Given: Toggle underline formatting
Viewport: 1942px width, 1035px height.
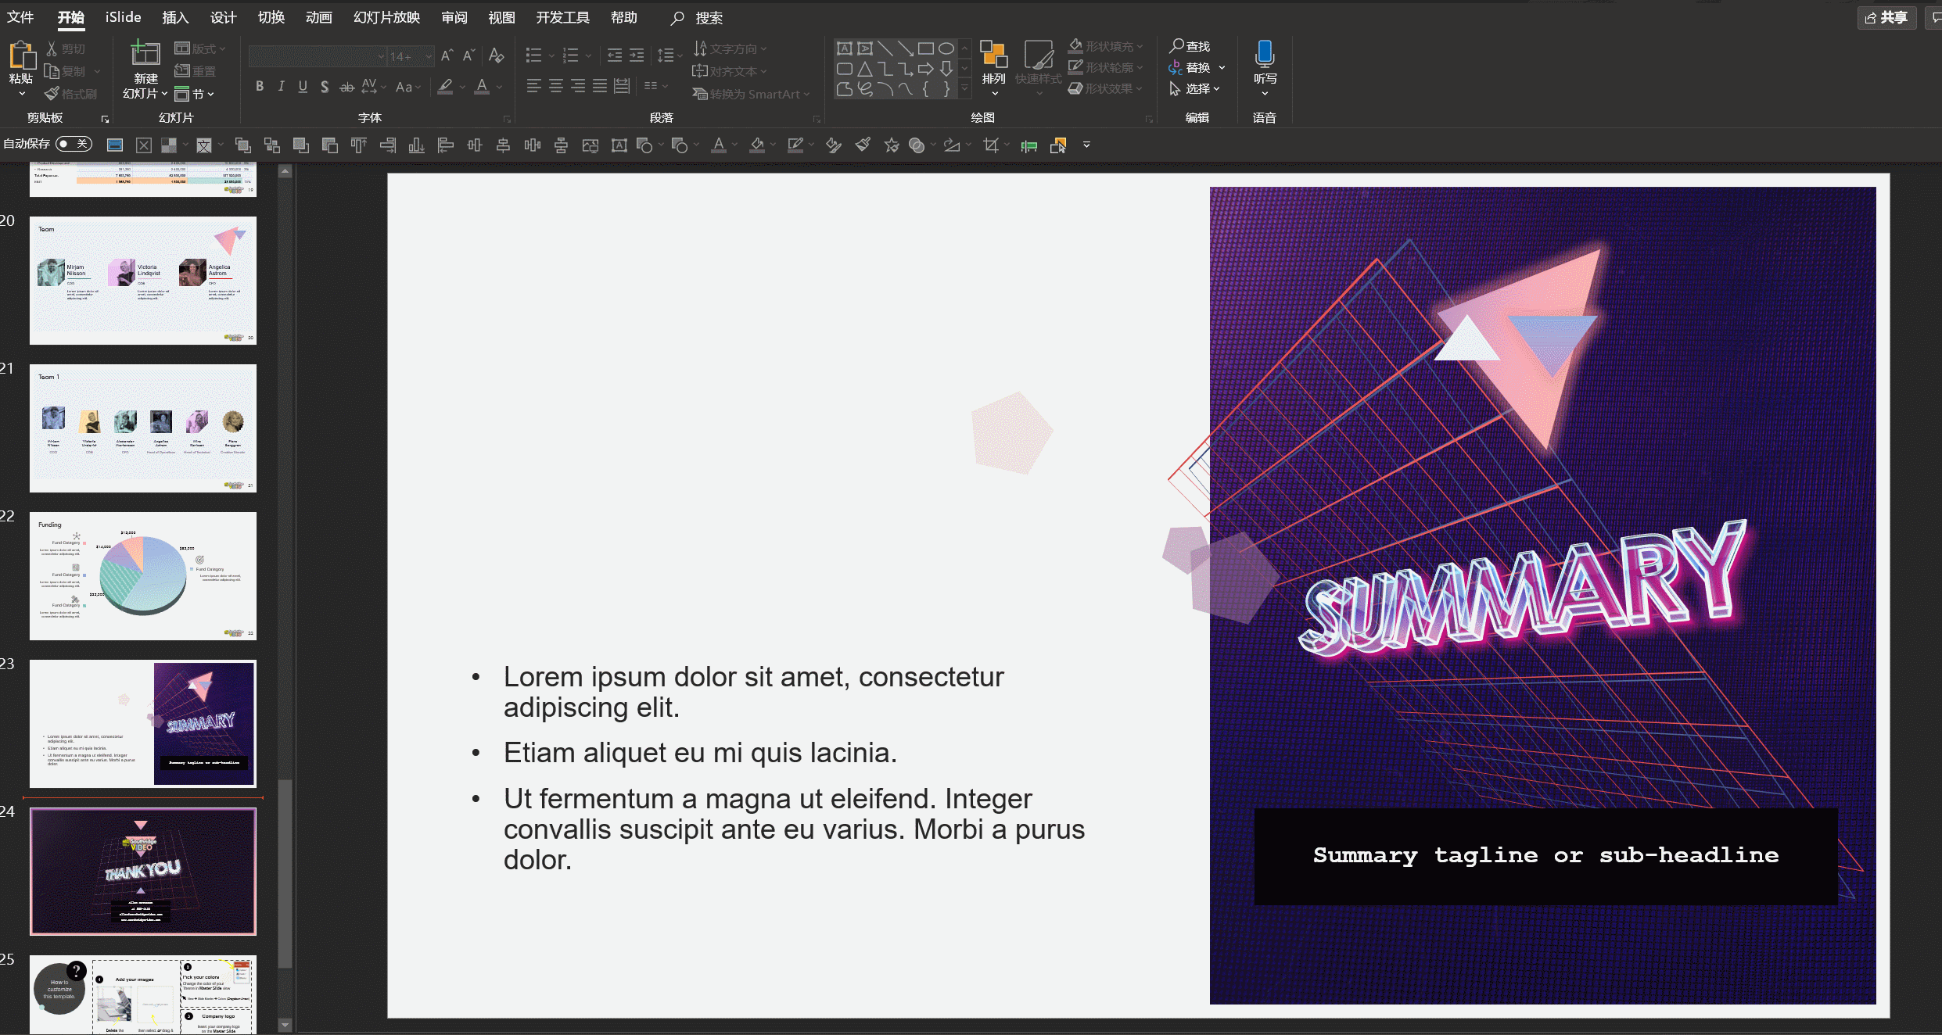Looking at the screenshot, I should pos(303,87).
